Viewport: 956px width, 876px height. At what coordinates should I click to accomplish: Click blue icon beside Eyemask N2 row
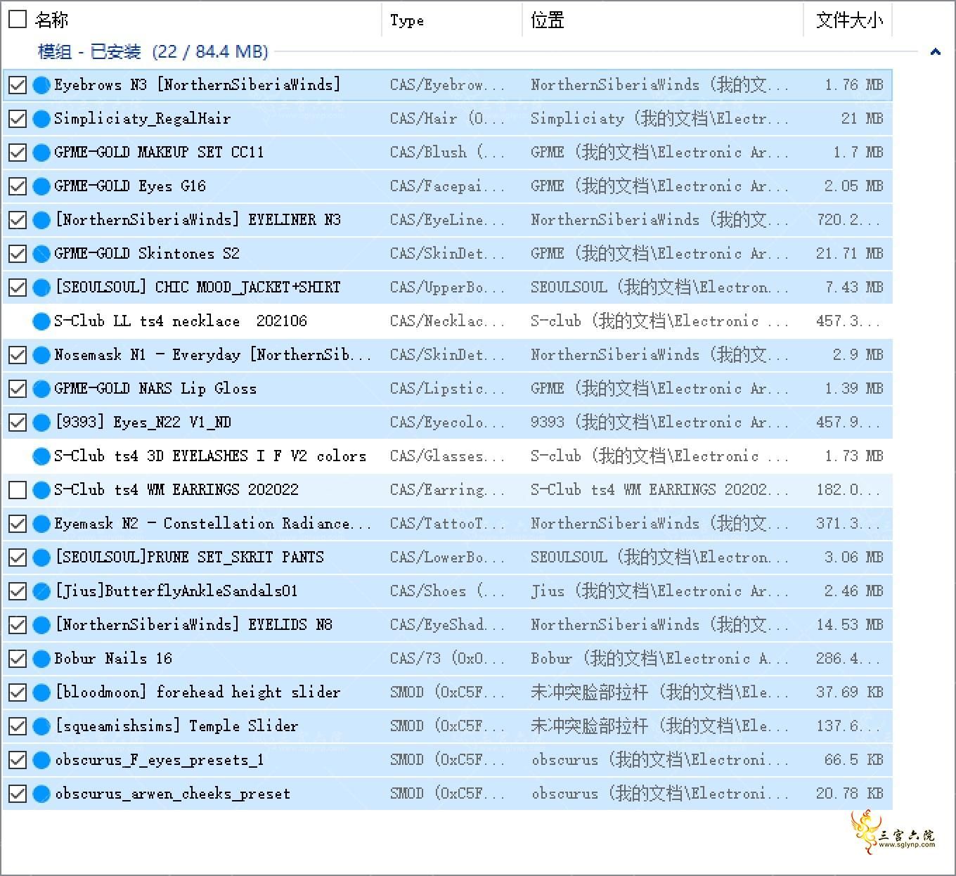pos(41,524)
